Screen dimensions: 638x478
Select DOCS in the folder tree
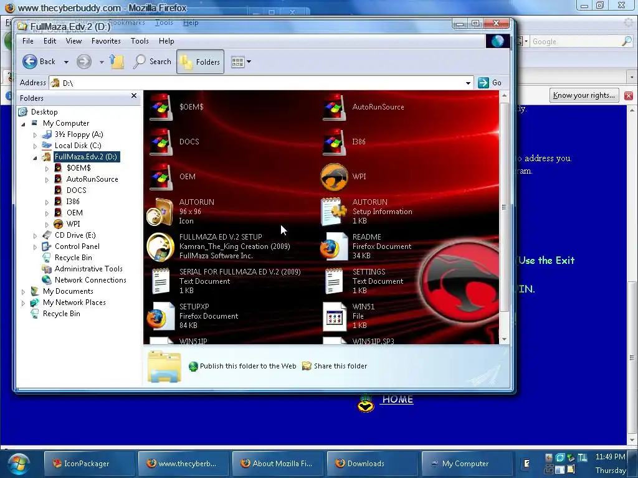(x=76, y=190)
